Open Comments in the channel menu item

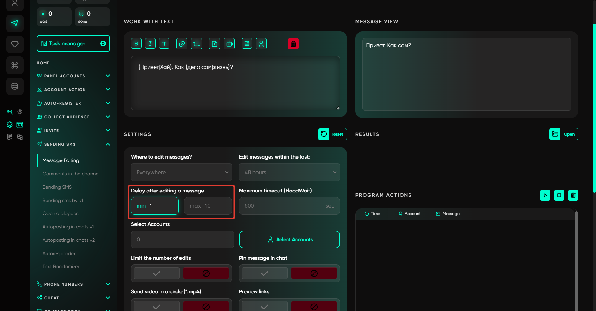tap(71, 174)
